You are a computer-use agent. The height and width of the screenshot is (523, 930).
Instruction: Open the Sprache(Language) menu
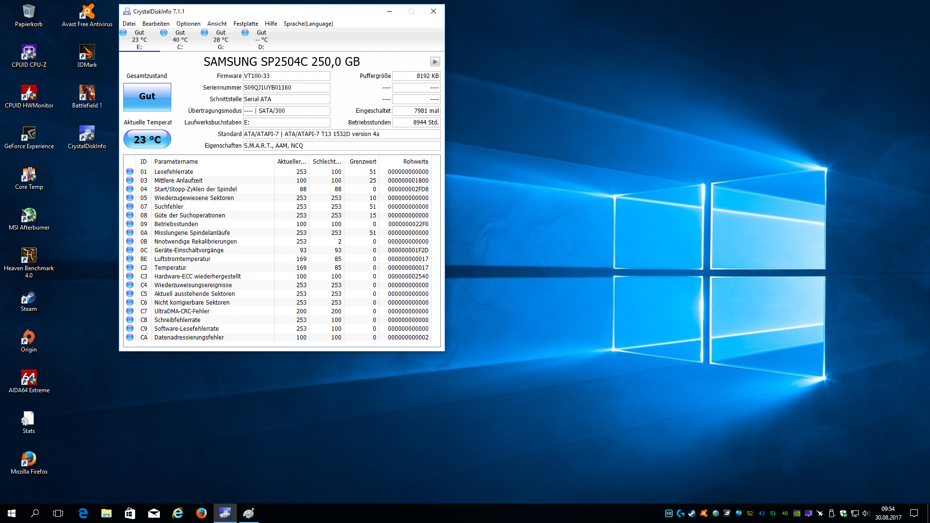tap(308, 23)
